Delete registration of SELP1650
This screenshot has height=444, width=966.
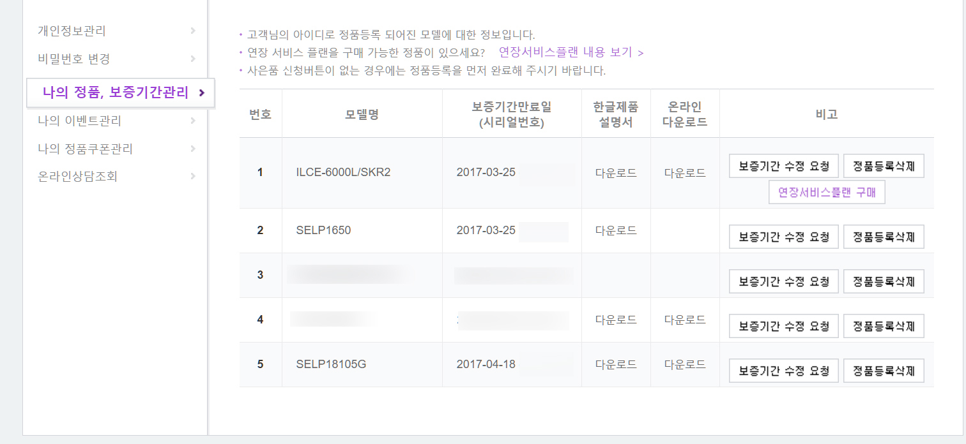(884, 237)
